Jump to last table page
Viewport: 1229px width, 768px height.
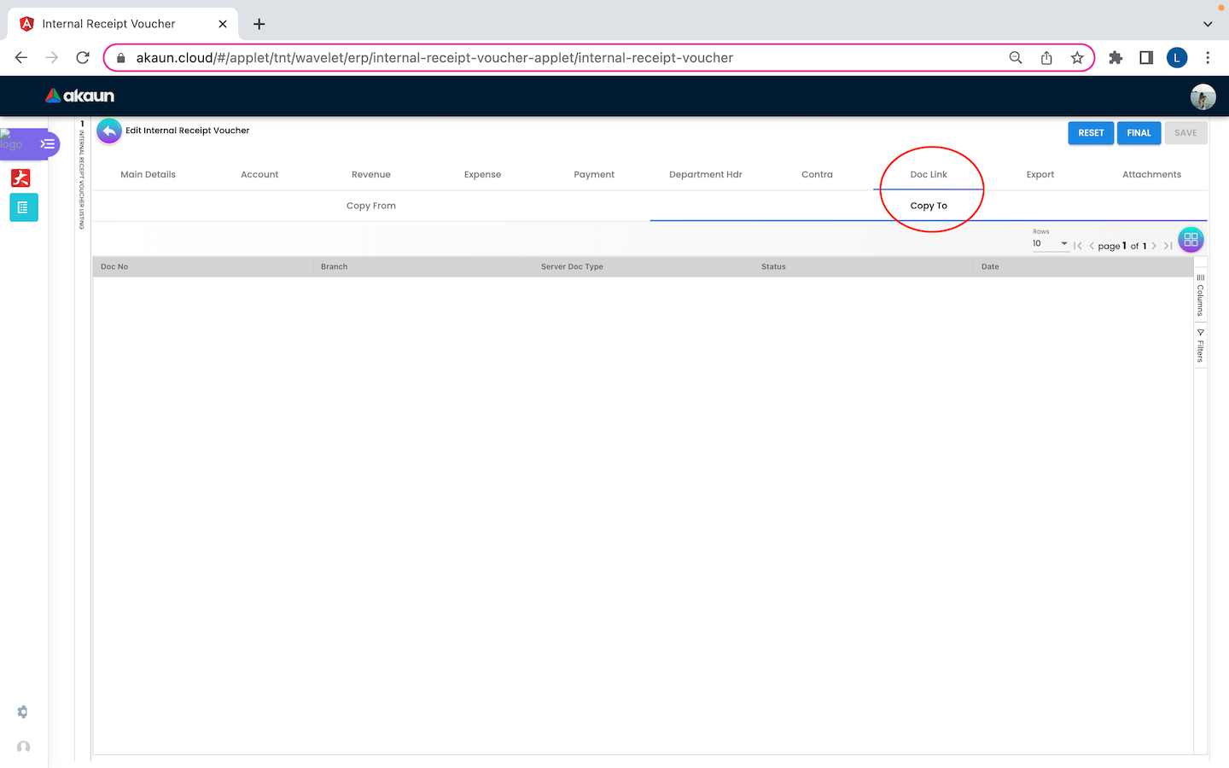(1168, 246)
